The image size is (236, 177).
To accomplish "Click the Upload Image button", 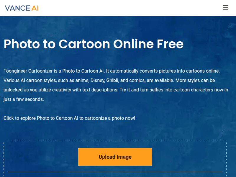I will coord(115,157).
